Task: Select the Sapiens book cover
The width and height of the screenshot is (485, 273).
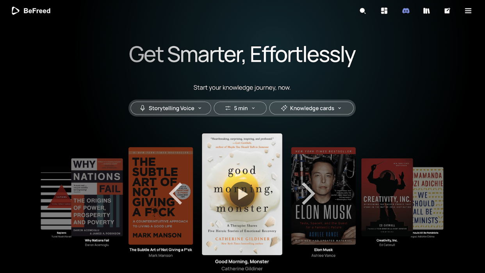Action: 56,200
